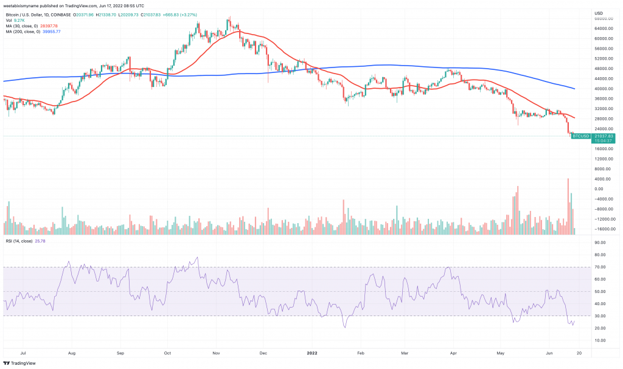Select the Bitcoin / U.S. Dollar chart title
Image resolution: width=623 pixels, height=369 pixels.
coord(38,15)
